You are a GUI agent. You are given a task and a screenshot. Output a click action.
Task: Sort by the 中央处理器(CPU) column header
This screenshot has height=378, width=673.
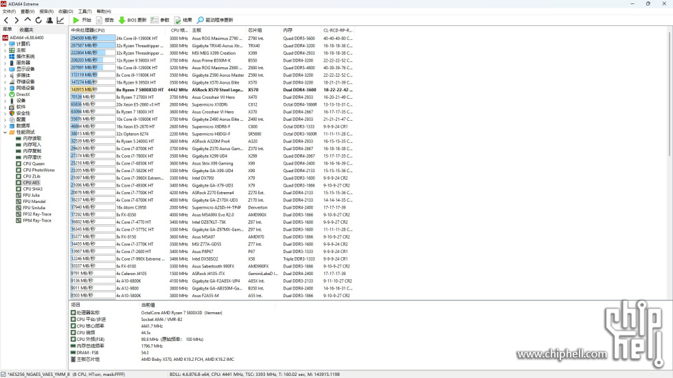click(118, 30)
